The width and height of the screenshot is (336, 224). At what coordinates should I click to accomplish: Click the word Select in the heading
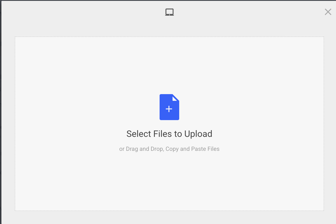point(139,134)
